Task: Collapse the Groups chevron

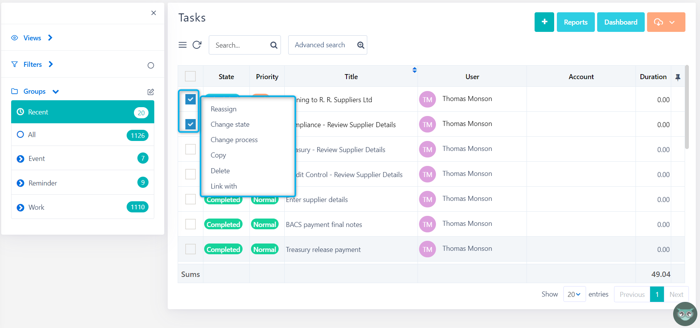Action: click(56, 92)
